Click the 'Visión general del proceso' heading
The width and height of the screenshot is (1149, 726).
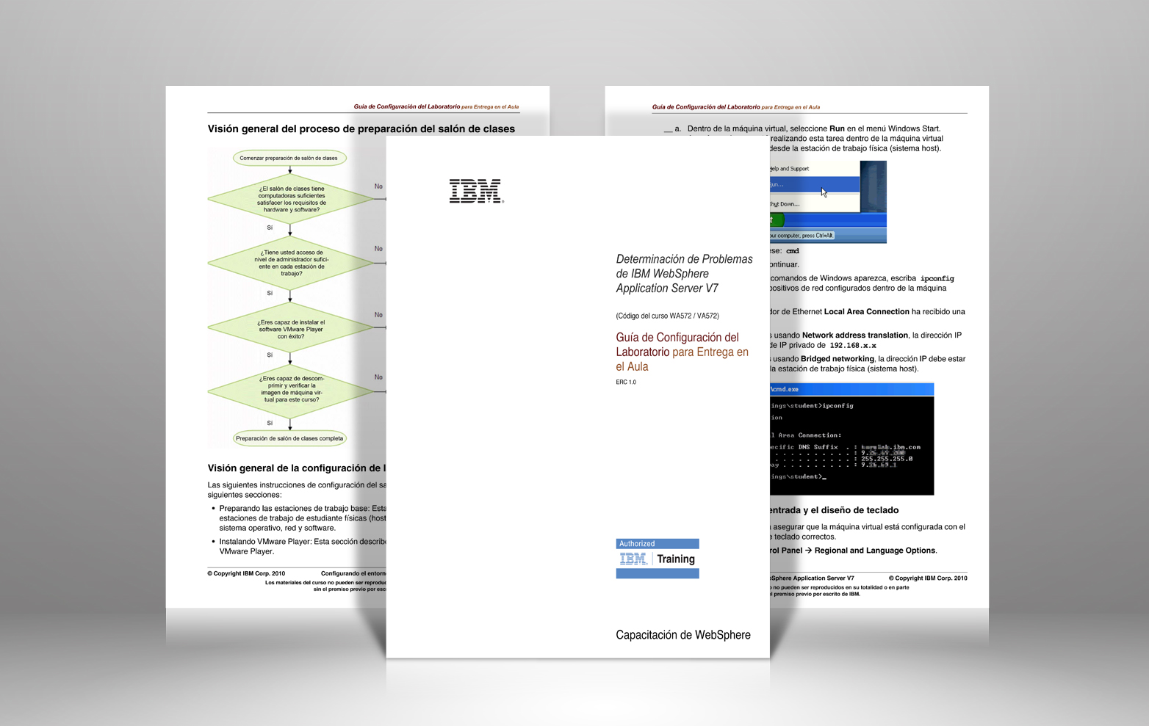361,129
